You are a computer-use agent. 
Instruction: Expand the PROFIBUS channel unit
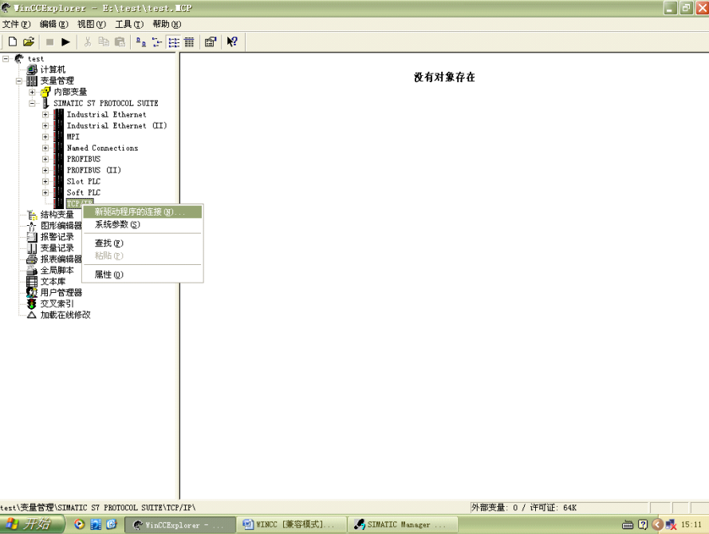point(45,160)
